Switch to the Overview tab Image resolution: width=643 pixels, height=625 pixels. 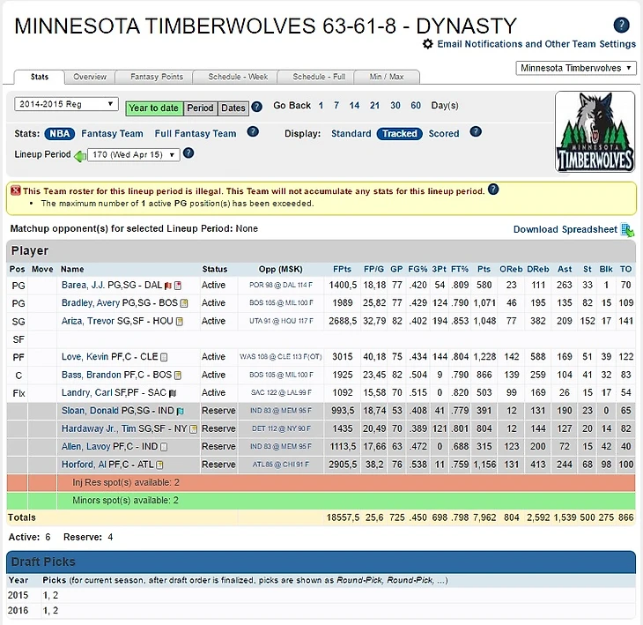[x=90, y=77]
